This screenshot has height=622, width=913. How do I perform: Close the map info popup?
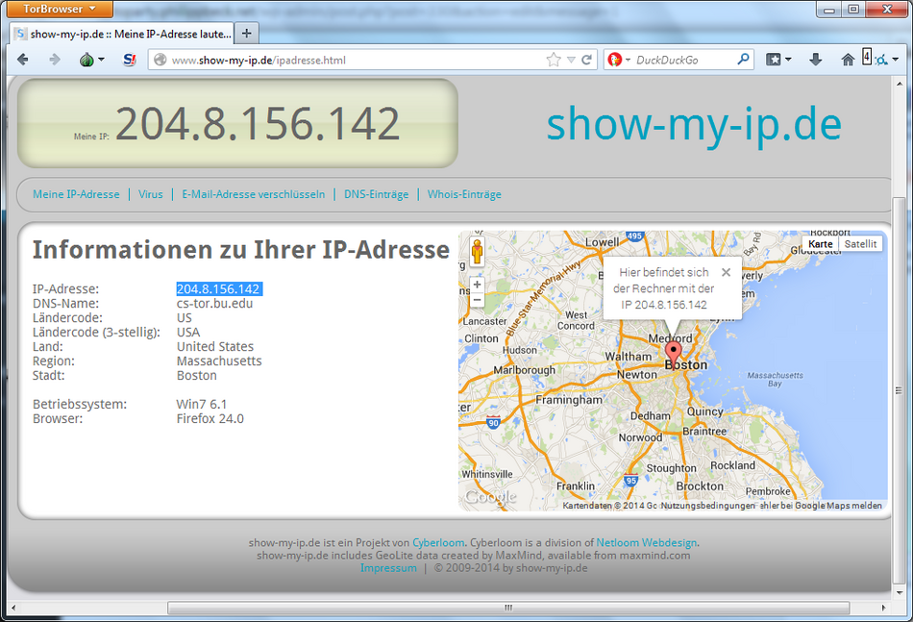[726, 272]
